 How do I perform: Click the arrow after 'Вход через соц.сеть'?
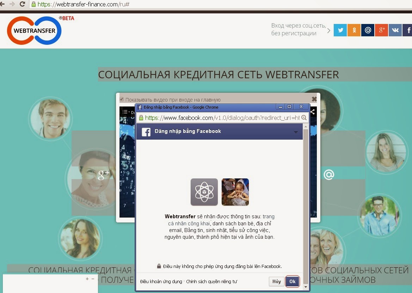329,30
